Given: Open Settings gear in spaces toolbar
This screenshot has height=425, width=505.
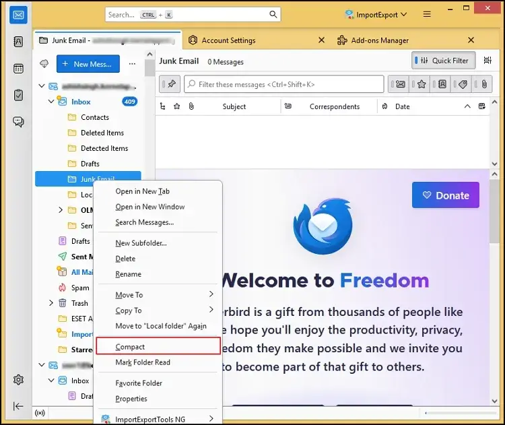Looking at the screenshot, I should pyautogui.click(x=18, y=380).
